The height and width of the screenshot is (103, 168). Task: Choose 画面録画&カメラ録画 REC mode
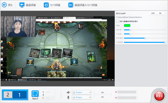point(71,5)
